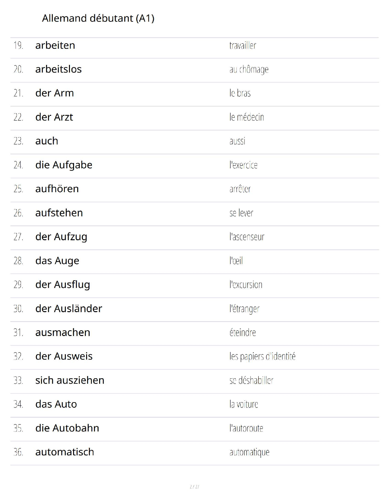The width and height of the screenshot is (389, 504).
Task: Select the verb 'ausmachen'
Action: pyautogui.click(x=63, y=332)
